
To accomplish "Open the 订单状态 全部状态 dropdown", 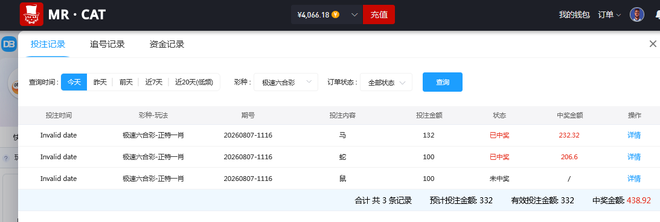I will click(x=386, y=82).
